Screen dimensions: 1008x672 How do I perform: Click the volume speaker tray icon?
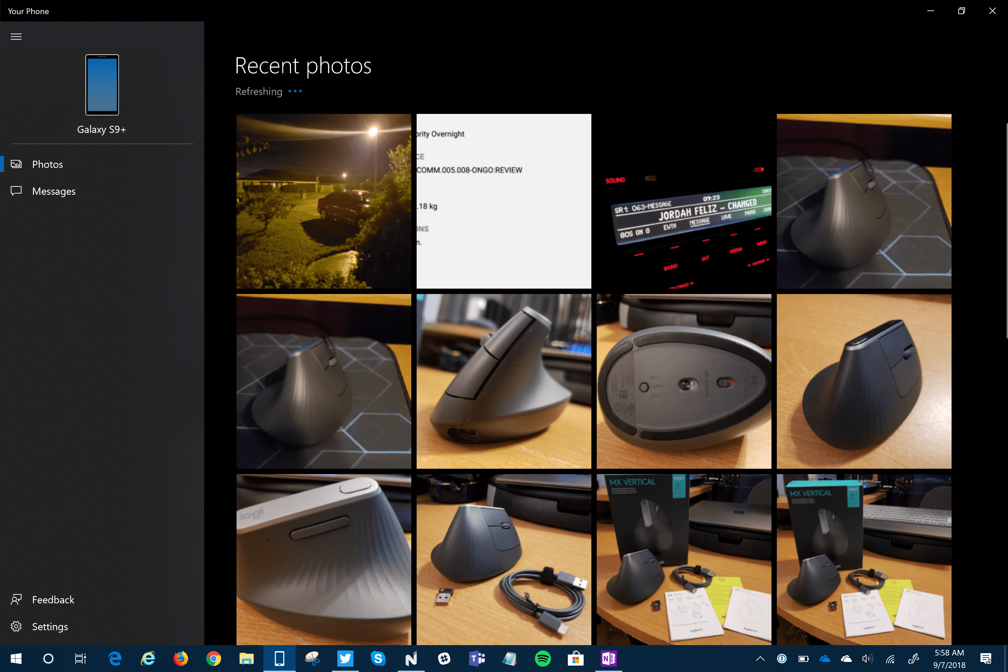tap(867, 659)
